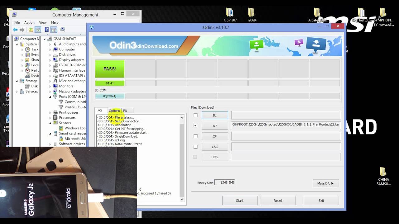Enable the CP file checkbox
Image resolution: width=399 pixels, height=224 pixels.
point(195,136)
